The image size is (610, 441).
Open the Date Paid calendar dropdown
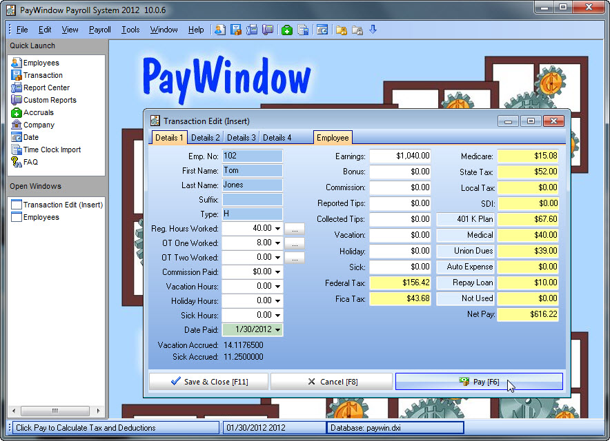(x=277, y=329)
